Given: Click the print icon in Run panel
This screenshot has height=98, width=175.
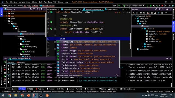Looking at the screenshot, I should coord(8,79).
